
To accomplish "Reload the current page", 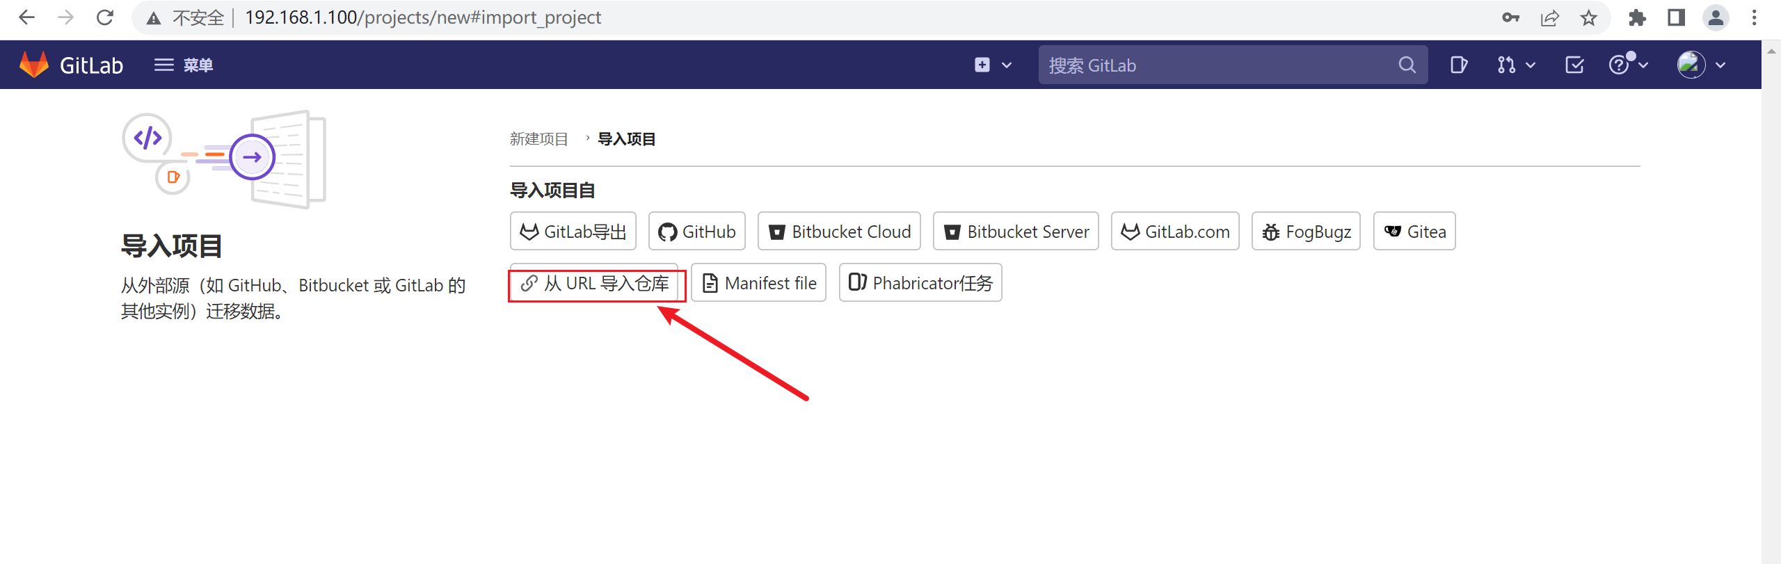I will click(105, 18).
